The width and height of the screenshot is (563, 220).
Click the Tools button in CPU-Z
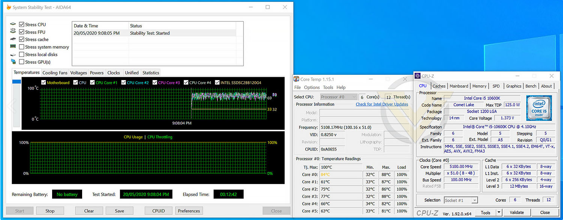point(485,213)
